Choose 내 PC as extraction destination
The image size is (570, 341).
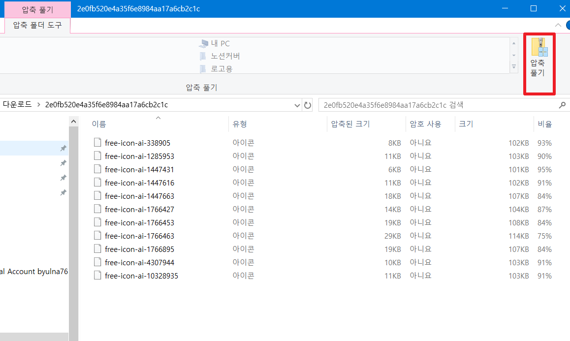point(215,44)
